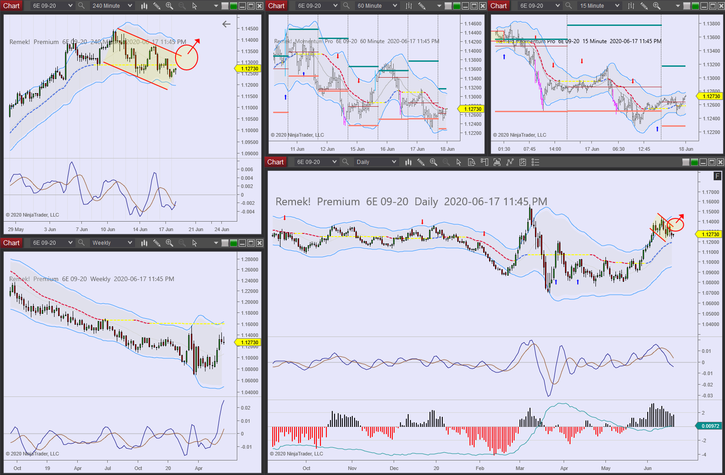
Task: Zoom in on the Weekly chart
Action: pyautogui.click(x=170, y=243)
